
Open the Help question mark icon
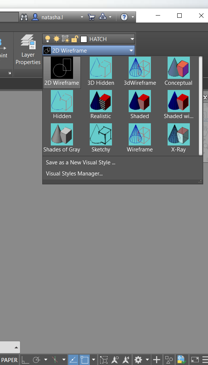coord(124,17)
